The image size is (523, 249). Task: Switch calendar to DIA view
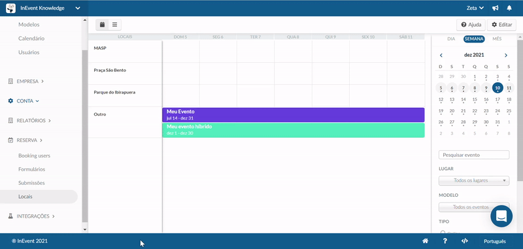click(451, 39)
